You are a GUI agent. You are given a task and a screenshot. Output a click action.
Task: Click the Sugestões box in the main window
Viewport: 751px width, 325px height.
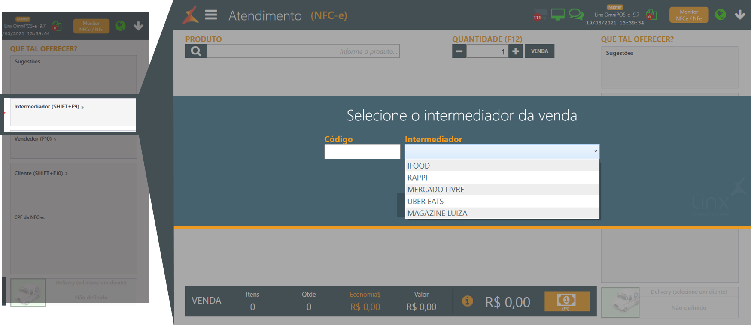click(669, 67)
